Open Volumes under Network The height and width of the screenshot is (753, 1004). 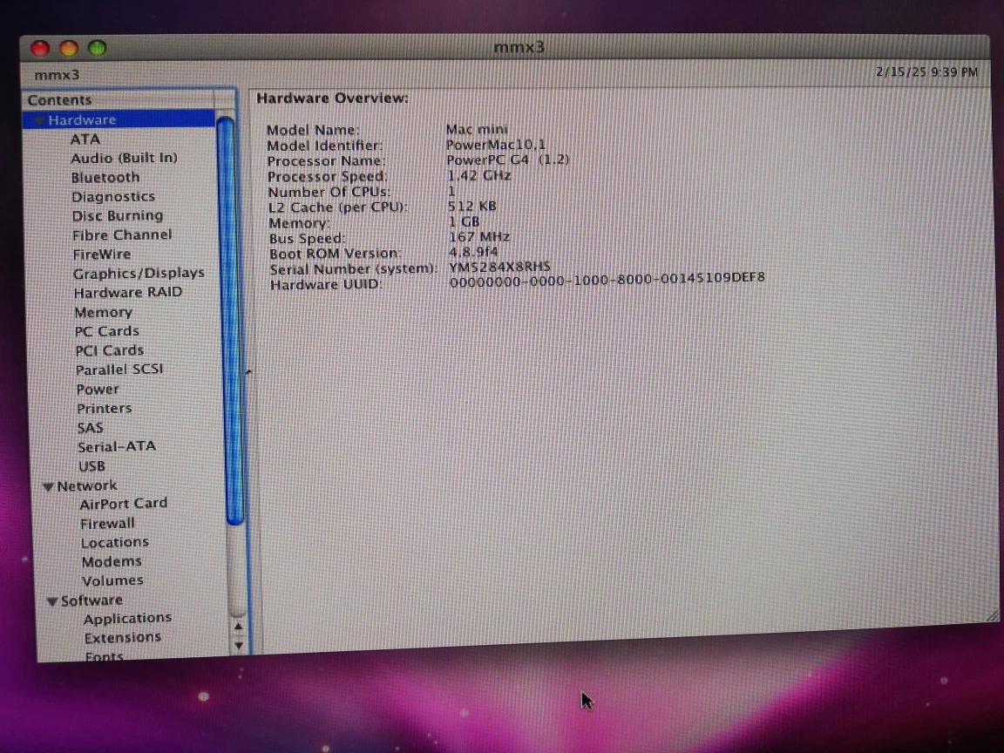point(112,580)
